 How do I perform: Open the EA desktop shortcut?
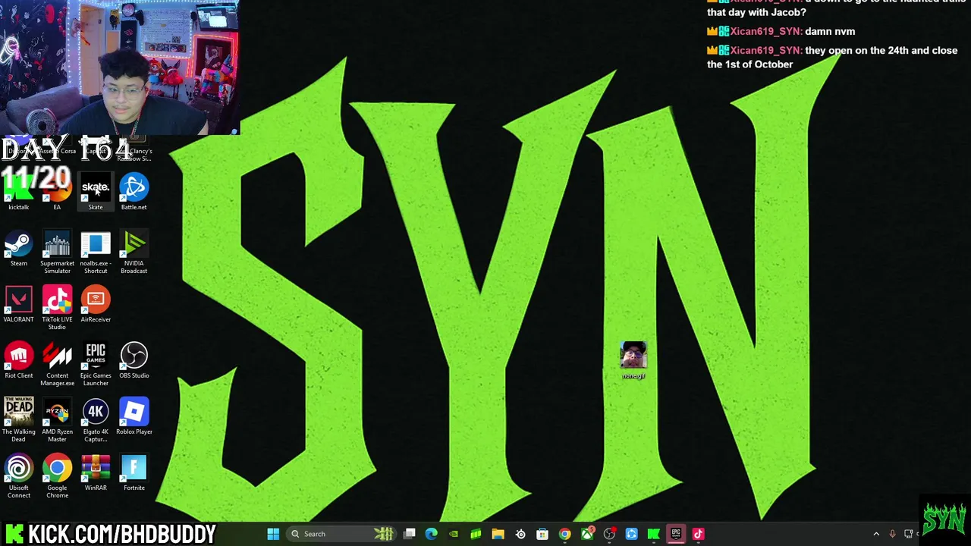tap(57, 191)
